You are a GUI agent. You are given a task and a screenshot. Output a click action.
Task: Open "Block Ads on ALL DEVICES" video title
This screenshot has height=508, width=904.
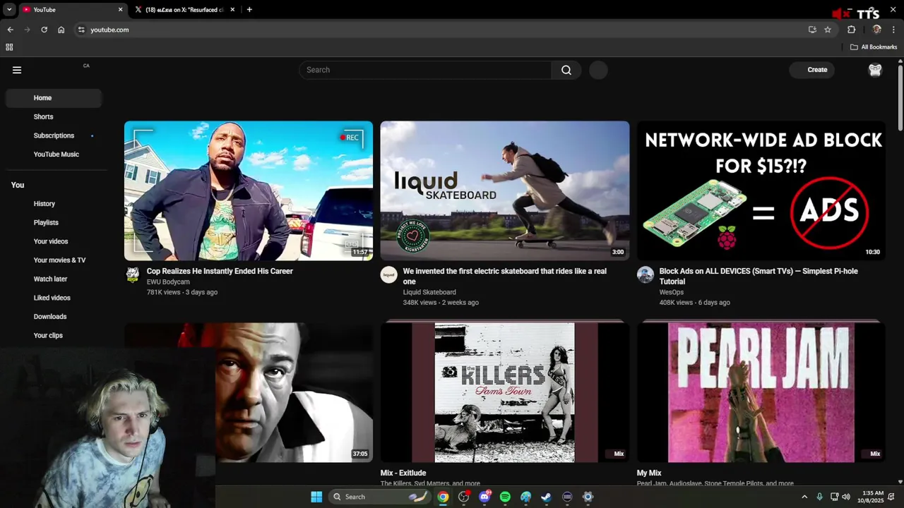[759, 276]
